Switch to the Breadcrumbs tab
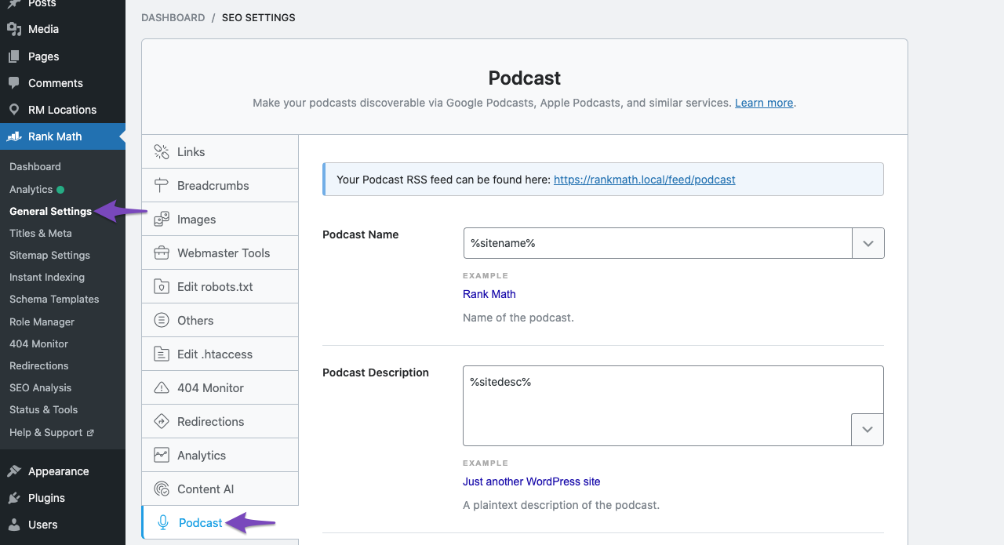The width and height of the screenshot is (1004, 545). (x=220, y=185)
